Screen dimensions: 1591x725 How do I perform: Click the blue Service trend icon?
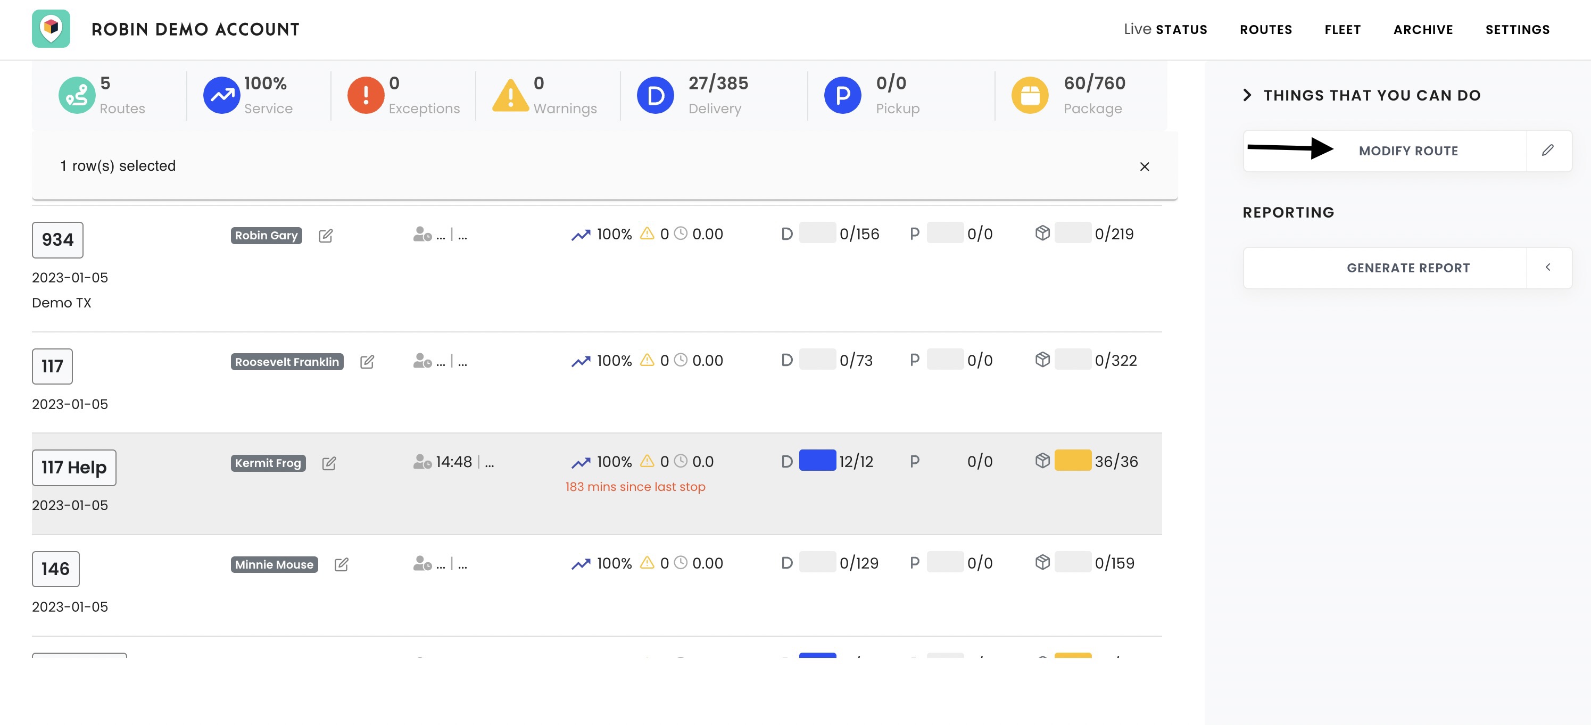(x=221, y=95)
